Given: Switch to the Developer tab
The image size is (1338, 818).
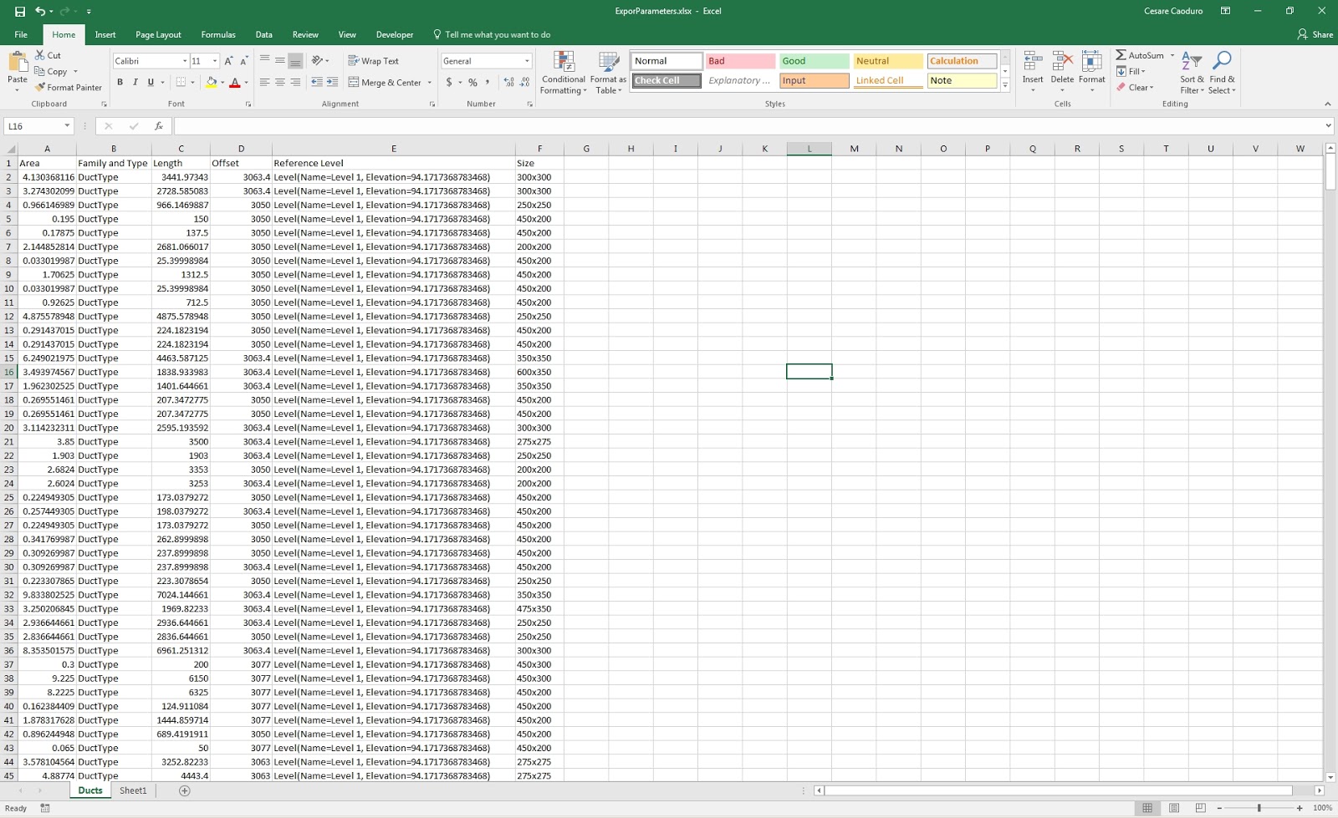Looking at the screenshot, I should tap(394, 34).
